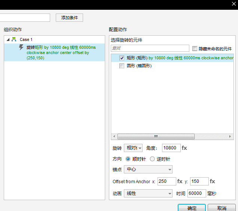This screenshot has height=211, width=238.
Task: Collapse the Case 1 tree node
Action: (8, 40)
